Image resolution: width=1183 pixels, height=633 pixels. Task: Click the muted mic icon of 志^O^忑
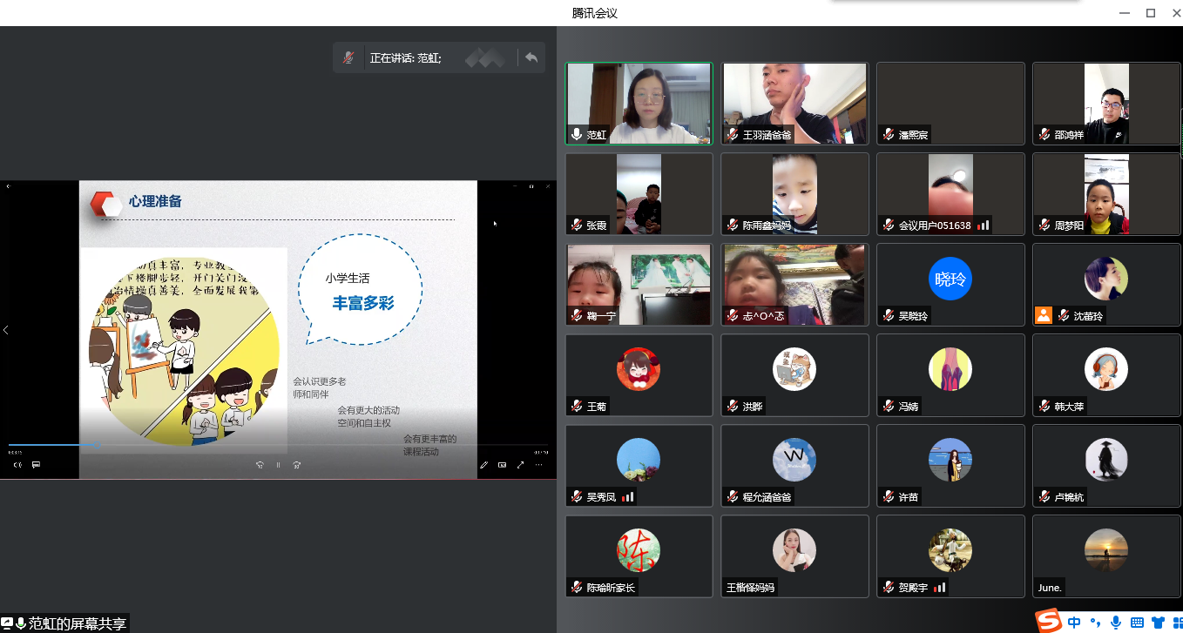[733, 316]
